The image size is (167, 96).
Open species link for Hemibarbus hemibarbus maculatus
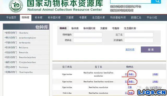tap(129, 81)
